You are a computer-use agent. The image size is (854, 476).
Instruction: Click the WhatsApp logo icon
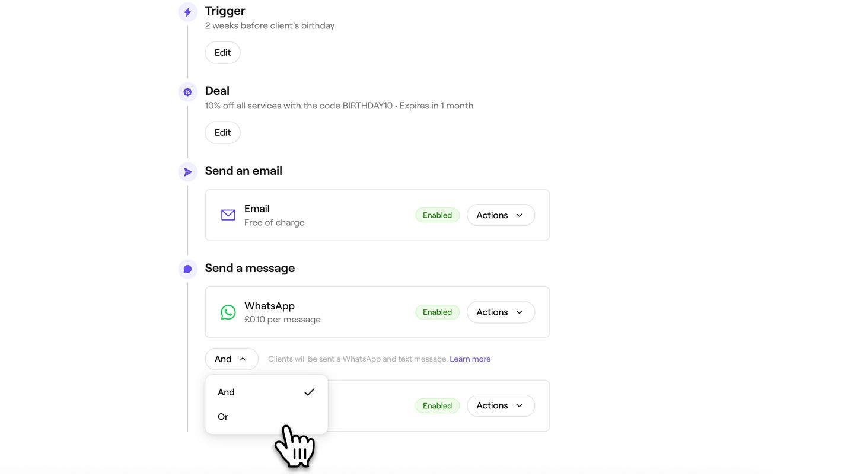(228, 312)
